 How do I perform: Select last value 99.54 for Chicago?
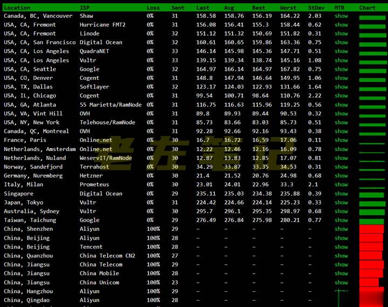pos(205,95)
